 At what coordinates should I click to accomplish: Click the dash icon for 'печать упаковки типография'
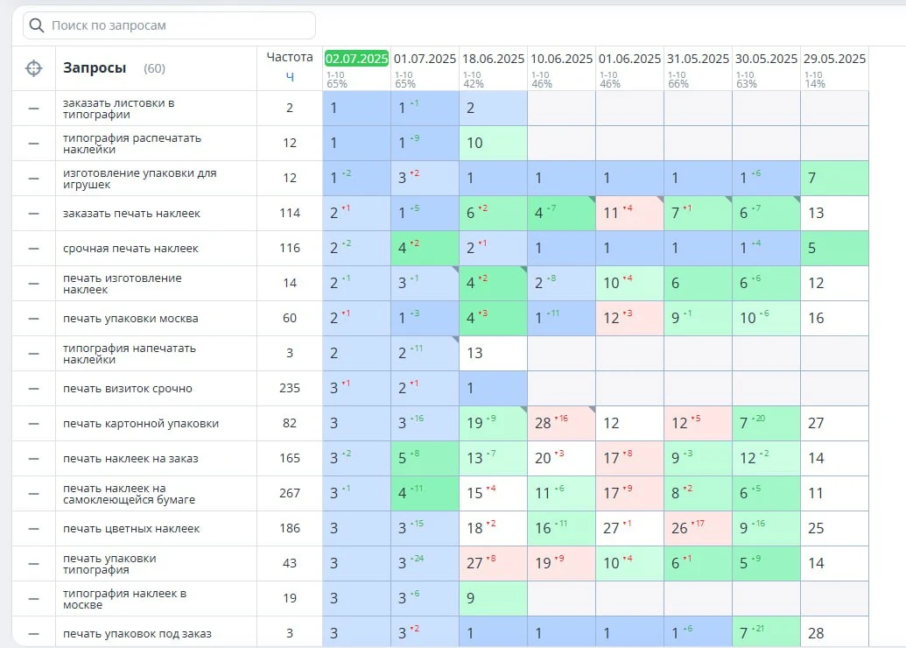point(33,564)
